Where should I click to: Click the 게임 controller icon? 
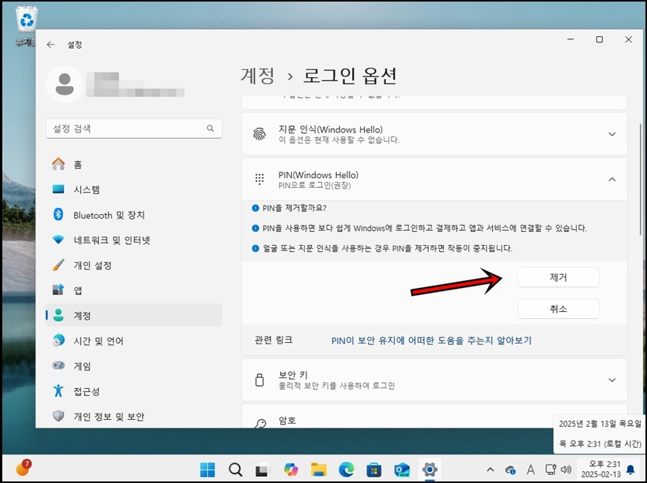tap(59, 365)
